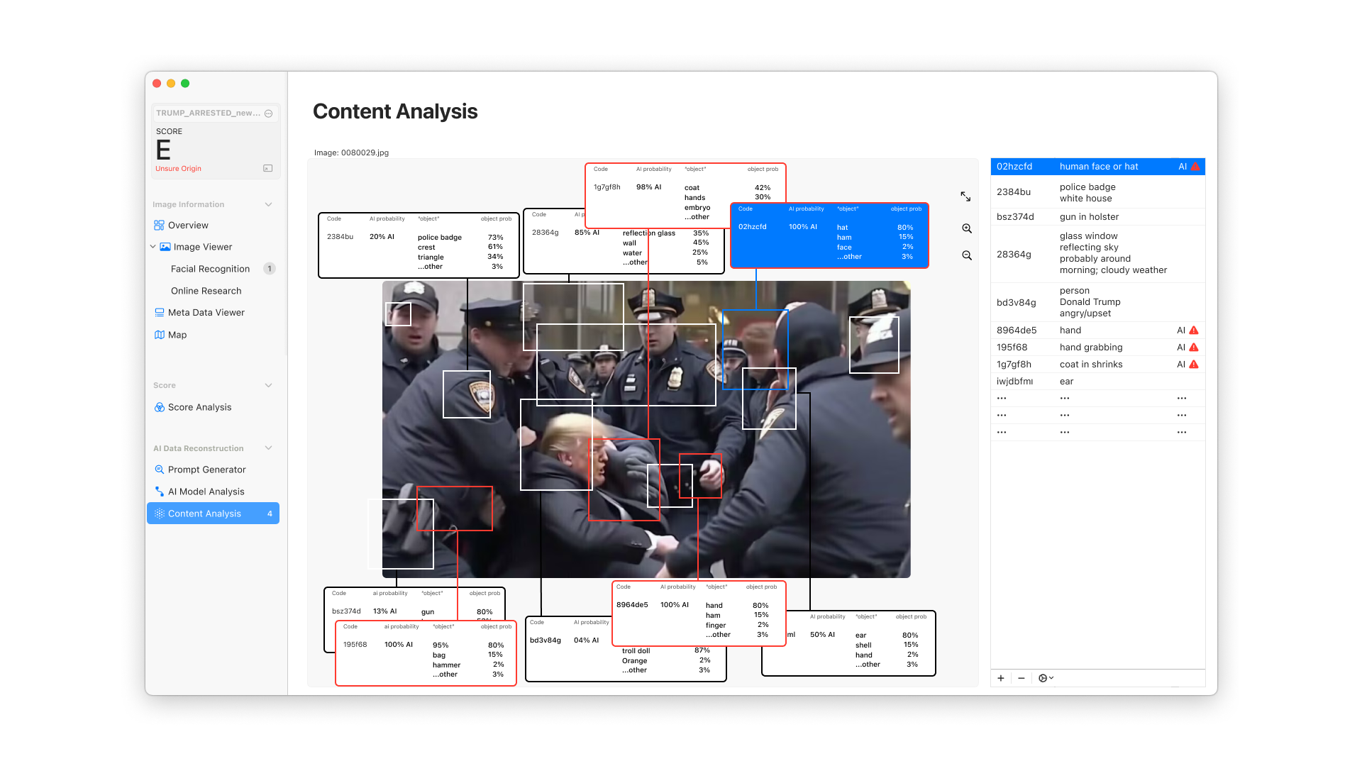Viewport: 1362px width, 766px height.
Task: Open the Online Research link
Action: coord(206,291)
